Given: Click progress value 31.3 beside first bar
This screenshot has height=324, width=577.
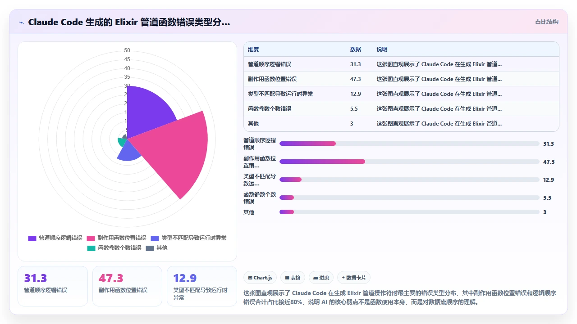Looking at the screenshot, I should tap(549, 144).
